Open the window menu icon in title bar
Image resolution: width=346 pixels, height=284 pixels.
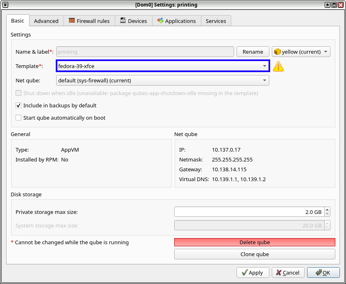tap(5, 5)
